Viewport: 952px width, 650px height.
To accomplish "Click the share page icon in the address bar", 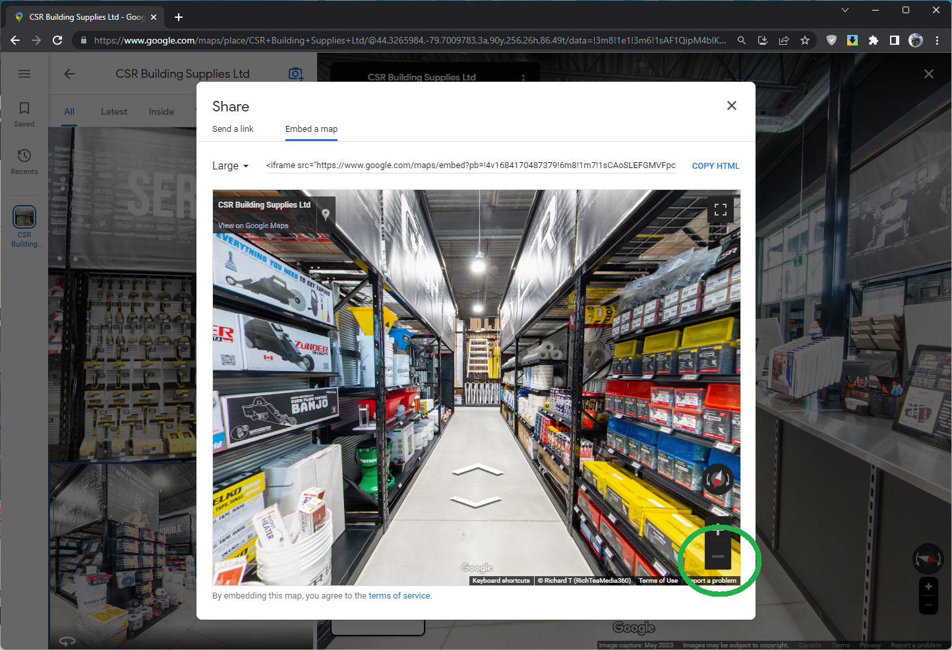I will tap(784, 40).
